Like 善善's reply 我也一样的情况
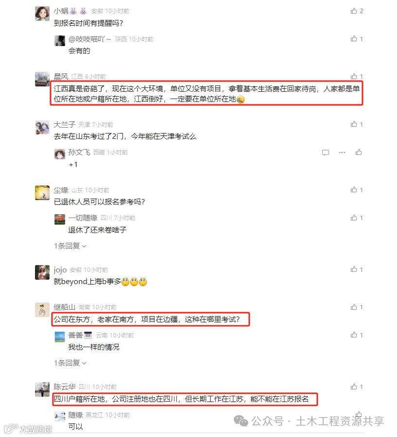 (x=354, y=335)
